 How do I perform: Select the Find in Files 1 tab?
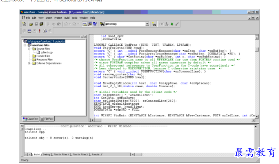61,154
